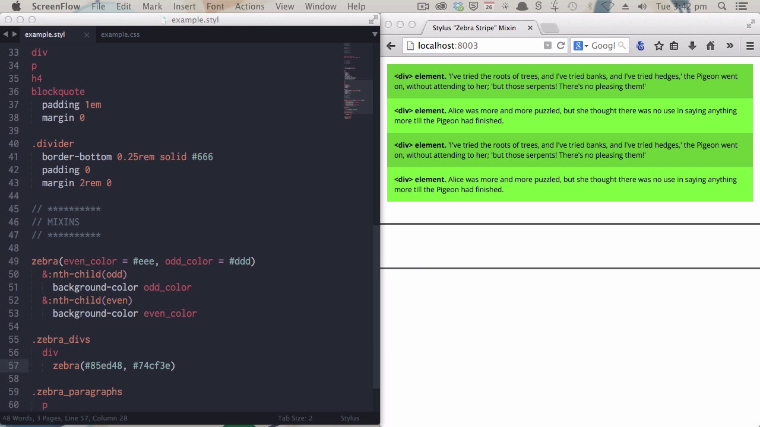Viewport: 760px width, 427px height.
Task: Change Tab Size: 2 in status bar
Action: click(x=295, y=418)
